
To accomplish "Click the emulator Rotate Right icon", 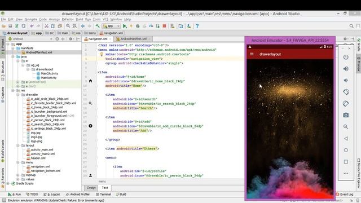I will coord(346,104).
